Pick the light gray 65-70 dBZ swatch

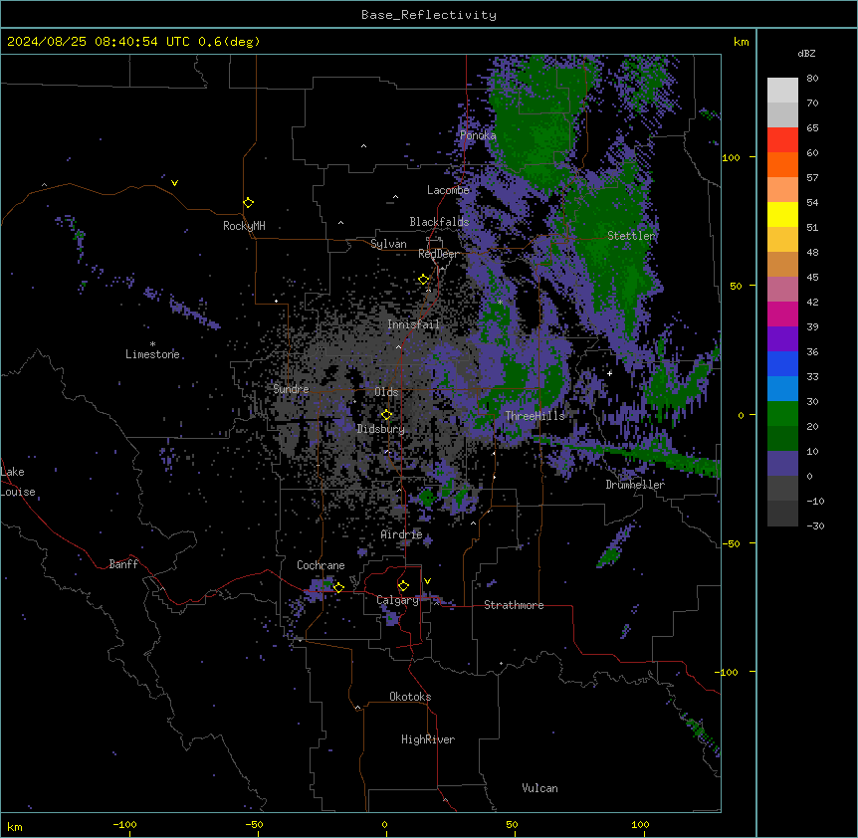(x=782, y=115)
